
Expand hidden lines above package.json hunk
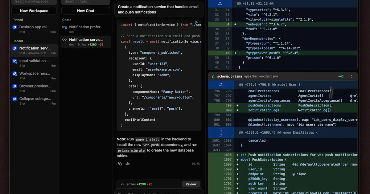[x=220, y=3]
